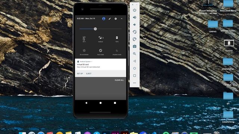
Task: Close the emulator toolbar with the X
Action: pyautogui.click(x=133, y=5)
